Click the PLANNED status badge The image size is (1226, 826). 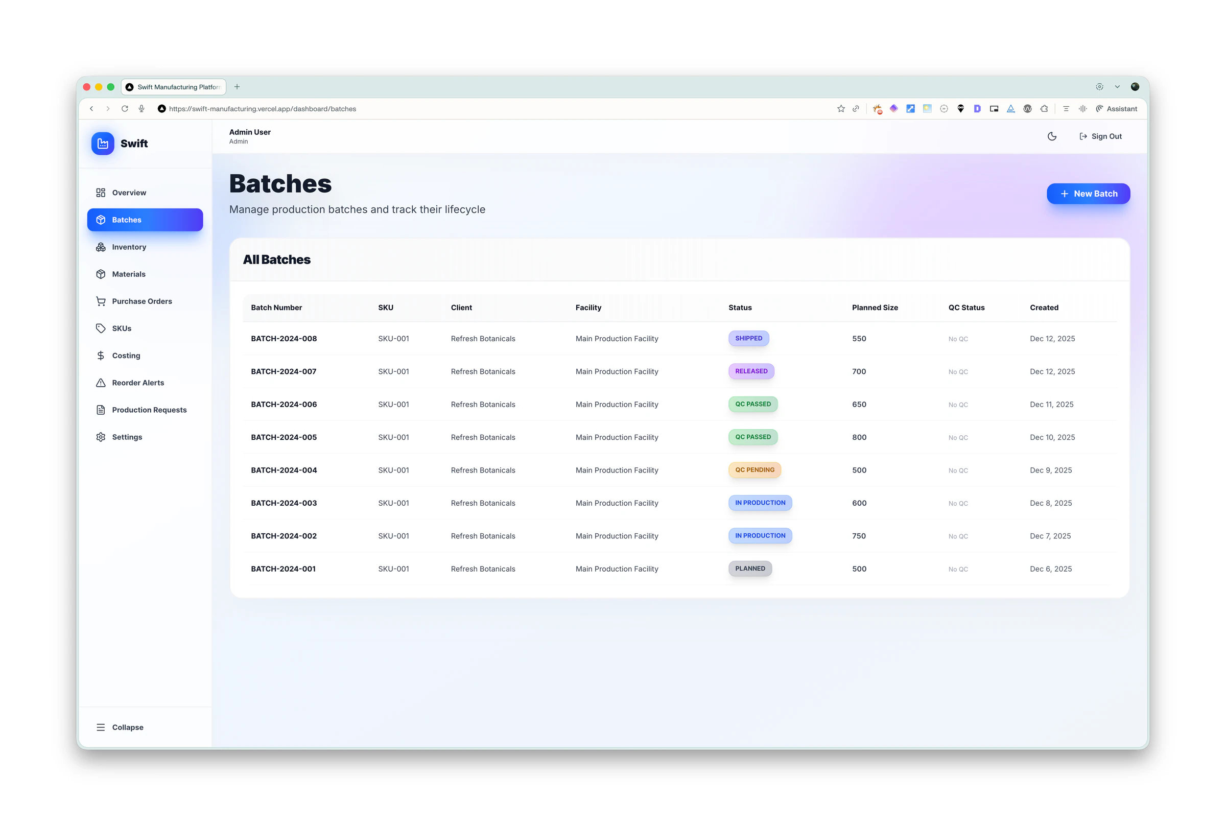(x=750, y=569)
